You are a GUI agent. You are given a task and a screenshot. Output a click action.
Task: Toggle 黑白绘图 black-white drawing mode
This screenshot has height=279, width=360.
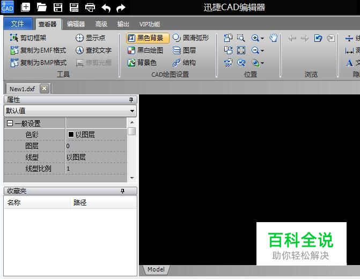point(145,50)
